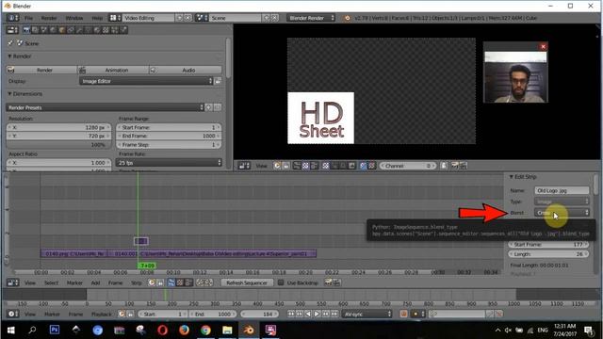Click the green playhead frame label 7+09

coord(147,266)
